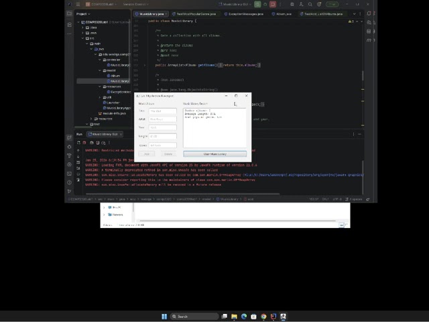Click the Windows Start button

164,316
